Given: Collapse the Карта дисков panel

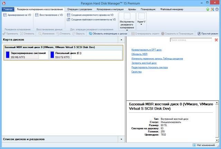Looking at the screenshot, I should [x=121, y=40].
